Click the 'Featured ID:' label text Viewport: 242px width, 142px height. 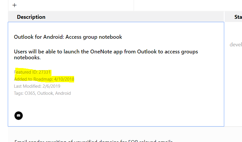click(26, 72)
